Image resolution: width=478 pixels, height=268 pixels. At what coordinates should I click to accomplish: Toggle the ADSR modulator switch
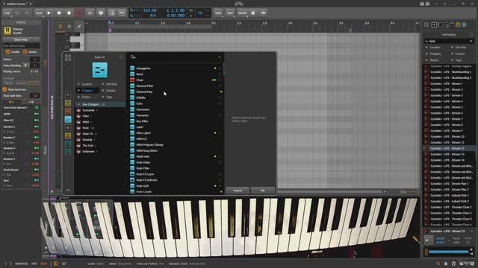point(37,114)
